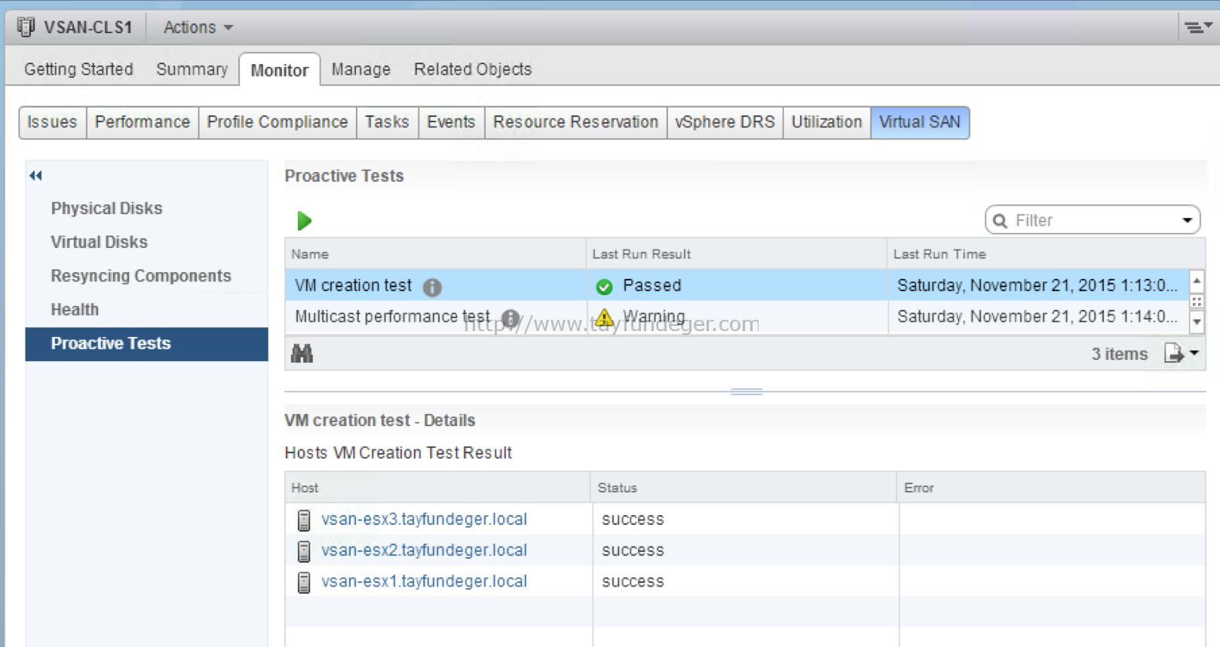This screenshot has width=1220, height=647.
Task: Select the VM creation test row
Action: [x=737, y=286]
